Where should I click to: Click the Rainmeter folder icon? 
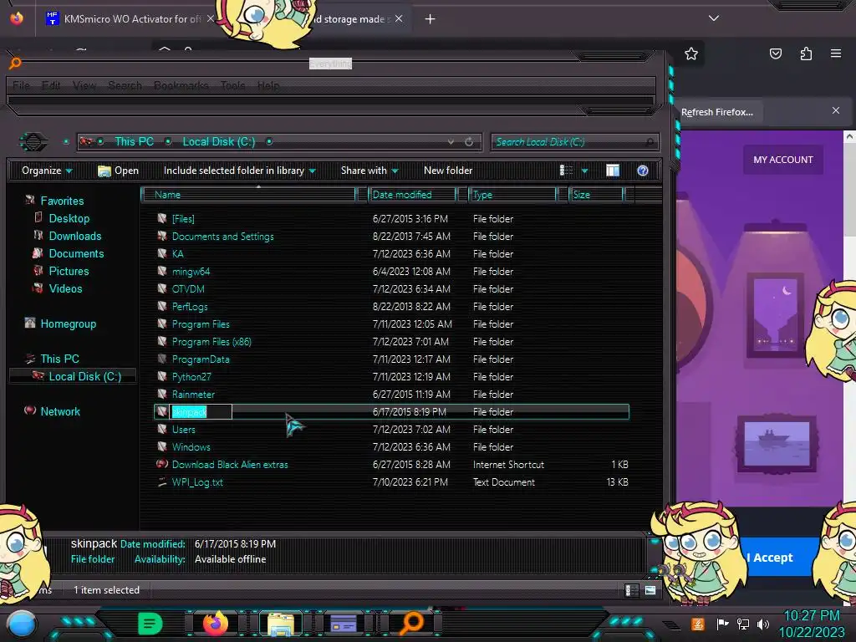point(162,394)
